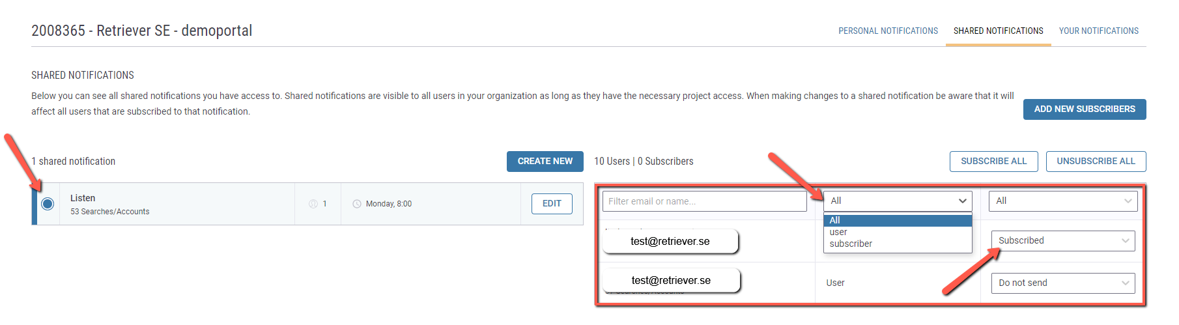The width and height of the screenshot is (1179, 325).
Task: Switch to the Personal Notifications tab
Action: tap(888, 31)
